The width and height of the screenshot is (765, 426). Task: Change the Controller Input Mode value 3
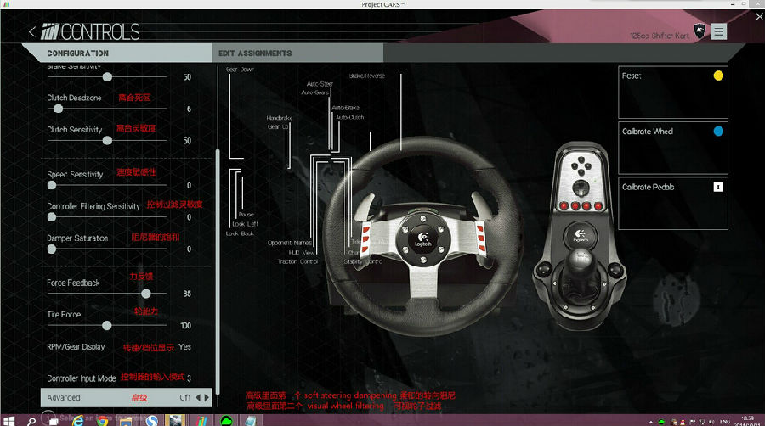click(x=189, y=378)
